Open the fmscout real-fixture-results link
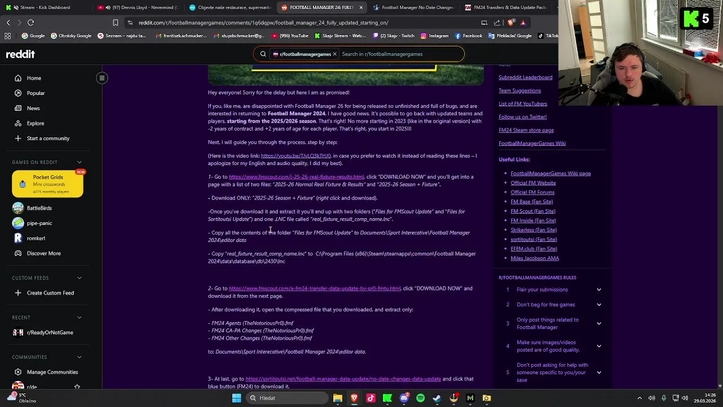The image size is (723, 407). [x=296, y=177]
